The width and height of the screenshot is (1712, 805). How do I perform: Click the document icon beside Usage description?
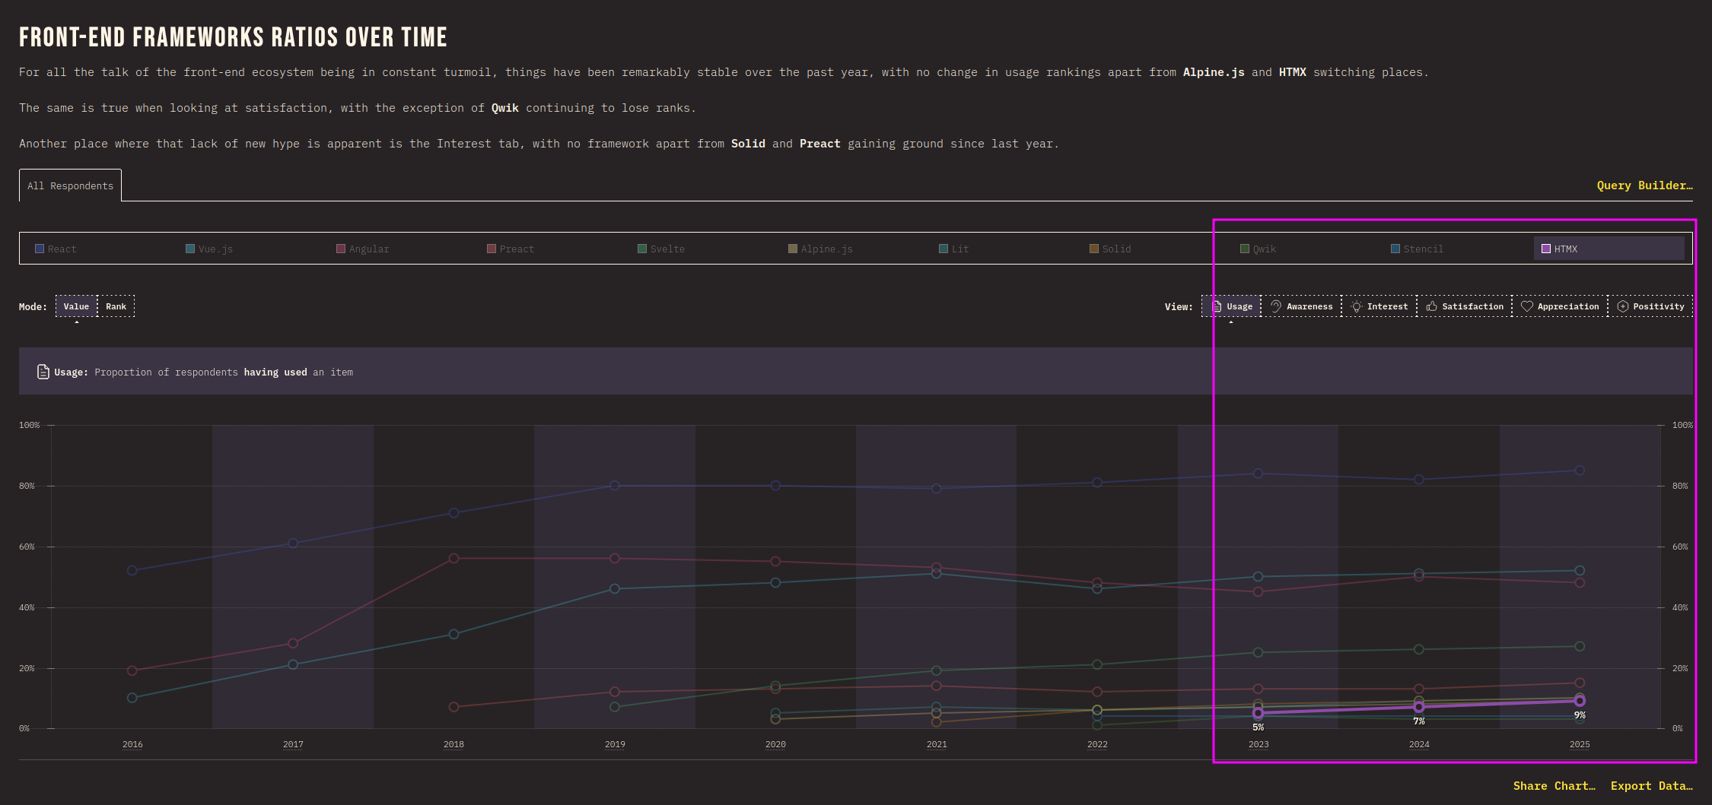(x=43, y=372)
